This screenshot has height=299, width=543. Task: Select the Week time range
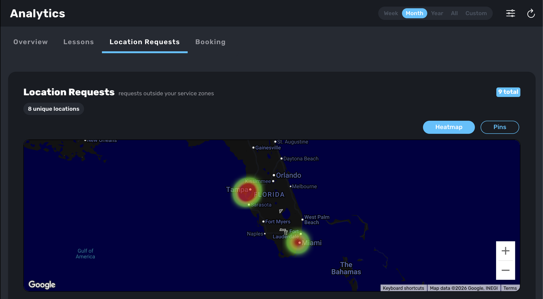pyautogui.click(x=391, y=13)
